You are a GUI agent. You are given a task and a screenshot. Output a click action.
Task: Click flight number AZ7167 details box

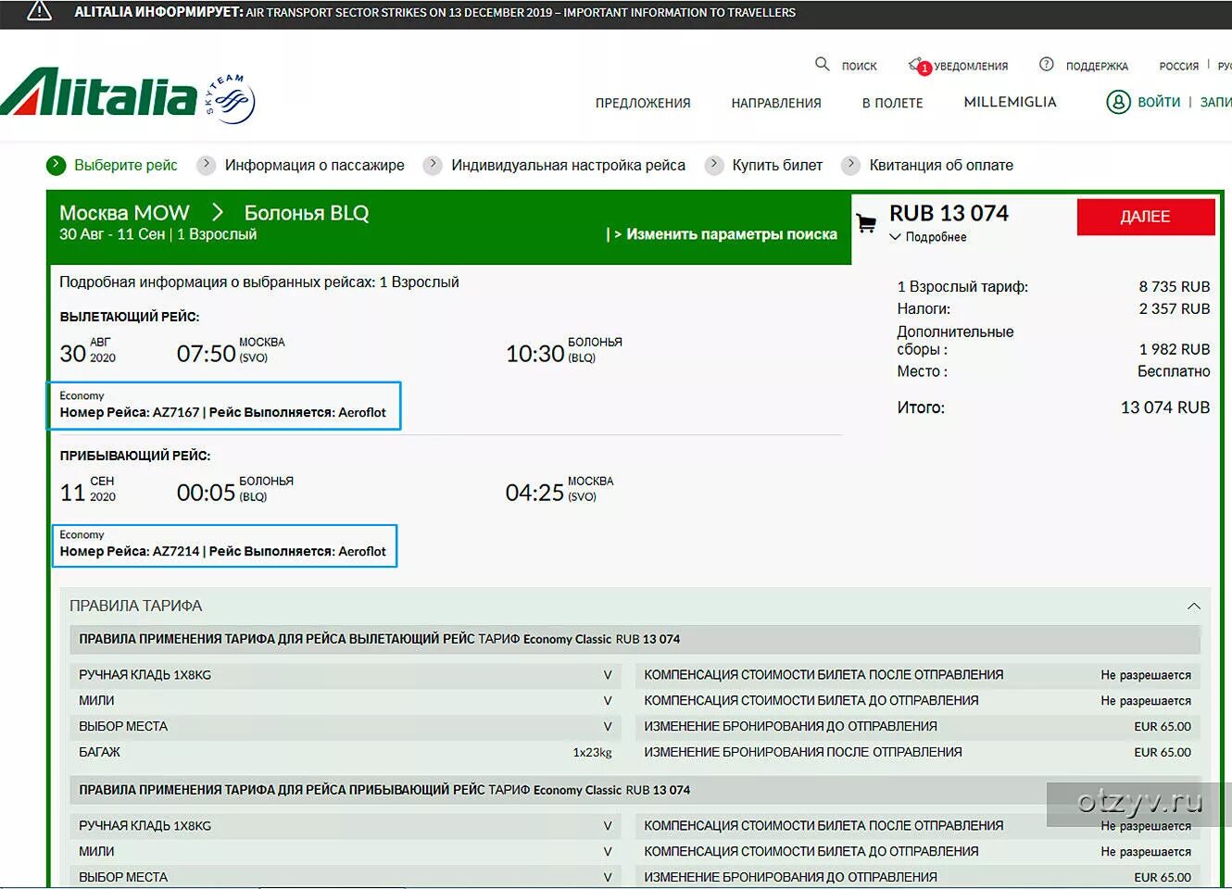(224, 406)
